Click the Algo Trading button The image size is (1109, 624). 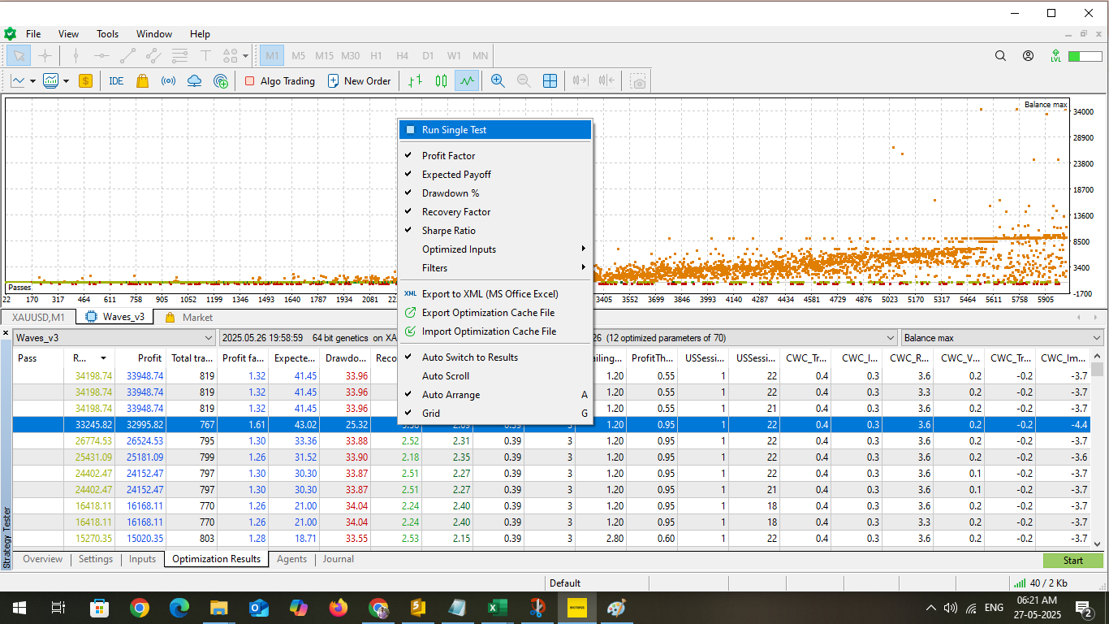tap(279, 80)
